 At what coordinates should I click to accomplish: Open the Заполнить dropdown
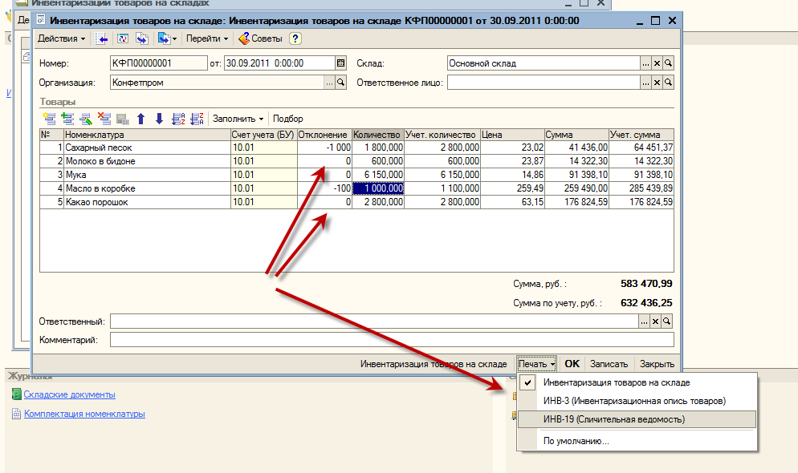tap(238, 119)
